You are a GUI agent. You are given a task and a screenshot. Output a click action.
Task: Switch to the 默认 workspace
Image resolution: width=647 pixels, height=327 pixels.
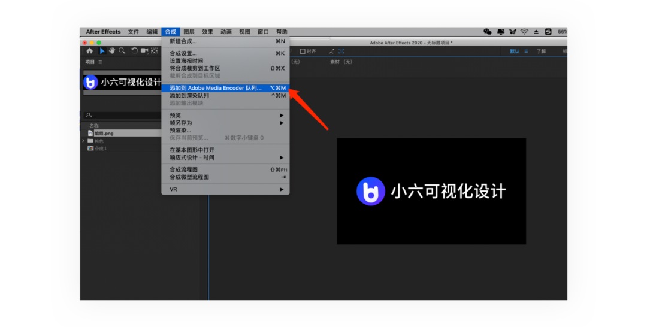point(515,51)
